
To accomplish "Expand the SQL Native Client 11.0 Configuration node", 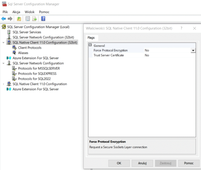I will point(3,84).
